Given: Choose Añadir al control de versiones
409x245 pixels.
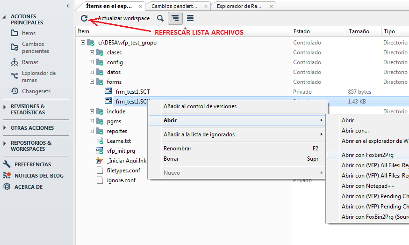Looking at the screenshot, I should point(237,106).
